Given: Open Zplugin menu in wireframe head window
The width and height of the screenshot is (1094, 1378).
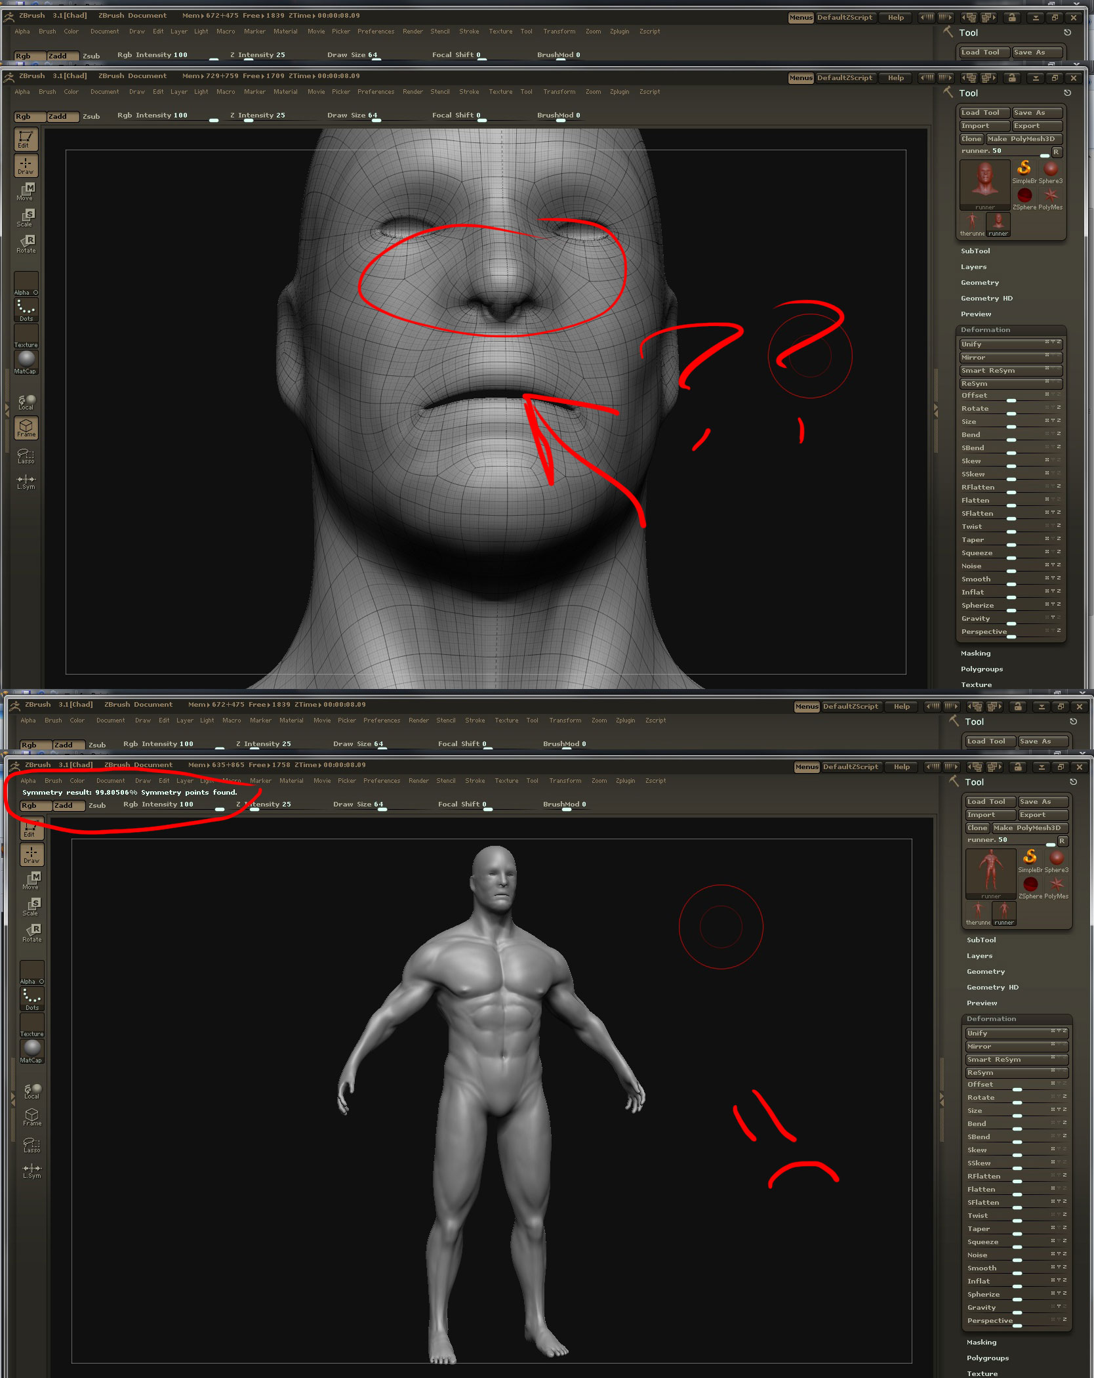Looking at the screenshot, I should [619, 92].
